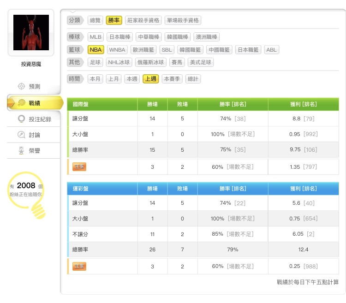Image resolution: width=346 pixels, height=303 pixels.
Task: Choose the 澳洲職棒 league
Action: 207,37
